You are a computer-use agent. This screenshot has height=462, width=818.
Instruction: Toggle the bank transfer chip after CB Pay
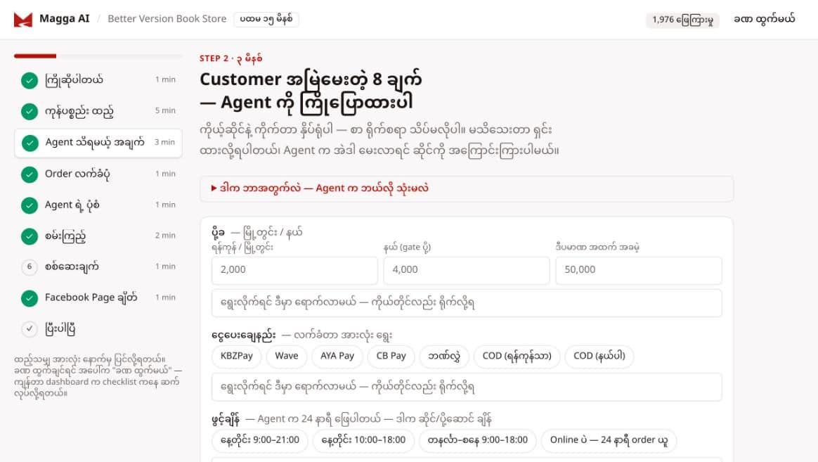click(444, 356)
